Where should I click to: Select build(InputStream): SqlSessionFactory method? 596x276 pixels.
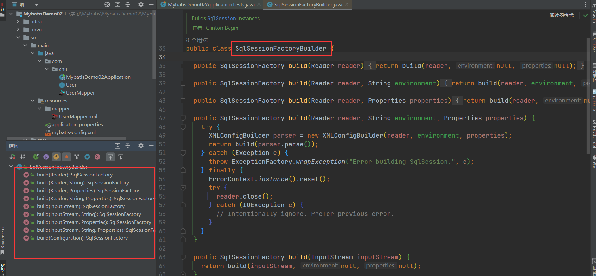(x=81, y=206)
